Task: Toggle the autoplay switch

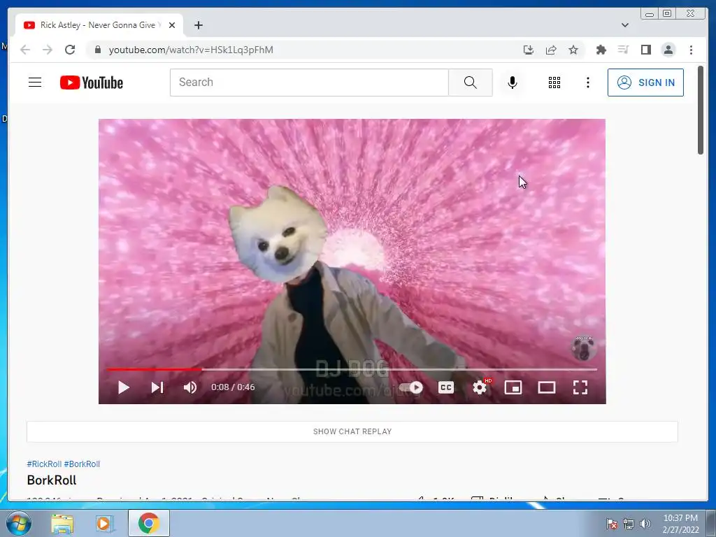Action: coord(410,387)
